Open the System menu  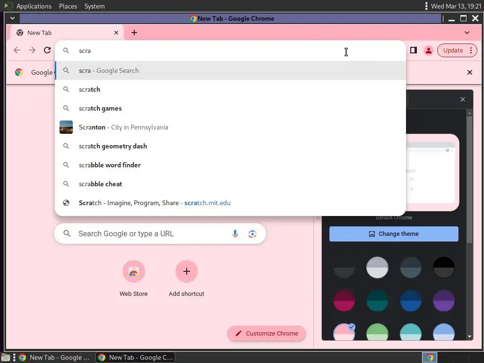pos(95,6)
